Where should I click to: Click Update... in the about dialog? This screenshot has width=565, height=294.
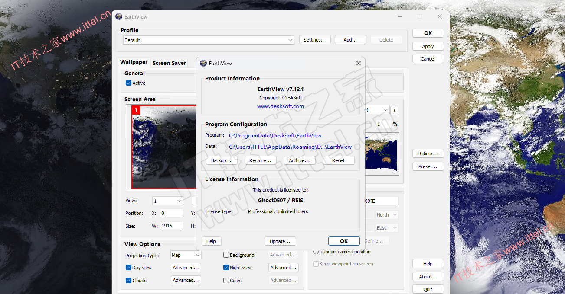click(280, 241)
